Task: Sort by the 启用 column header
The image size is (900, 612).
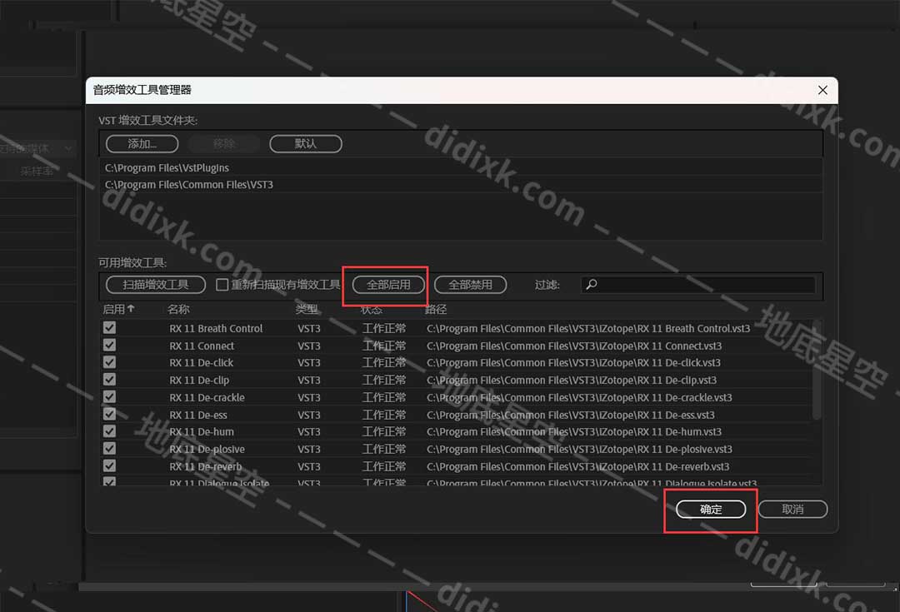Action: [118, 309]
